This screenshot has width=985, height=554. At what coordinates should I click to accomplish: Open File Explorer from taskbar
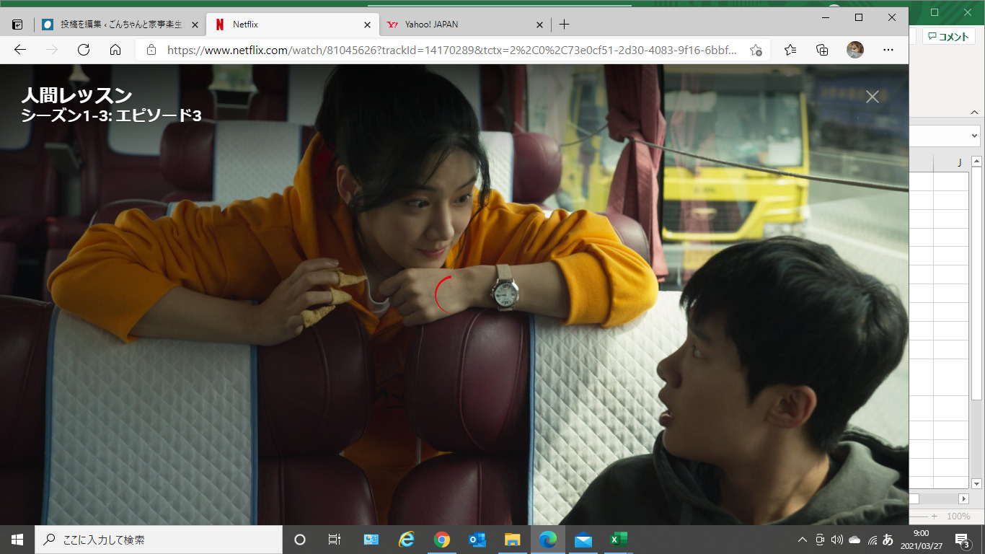click(513, 540)
